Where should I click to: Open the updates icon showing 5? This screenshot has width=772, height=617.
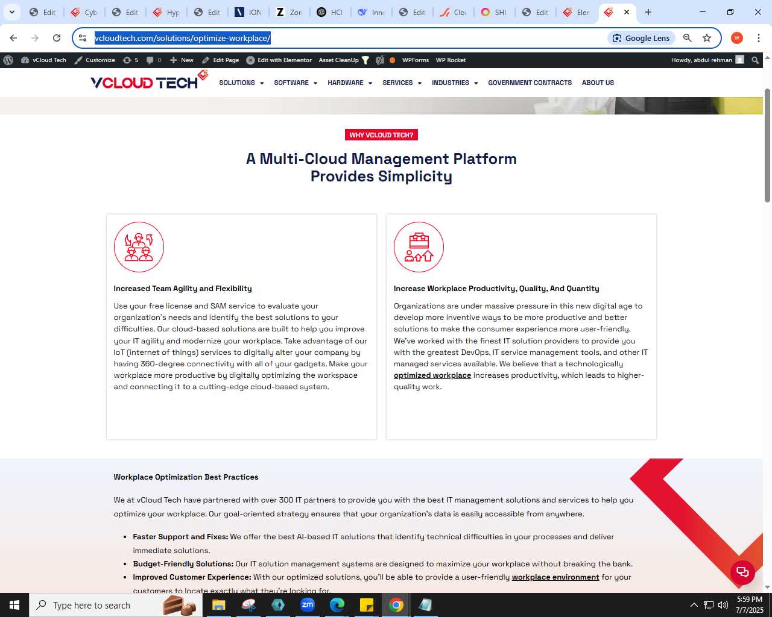pos(130,60)
